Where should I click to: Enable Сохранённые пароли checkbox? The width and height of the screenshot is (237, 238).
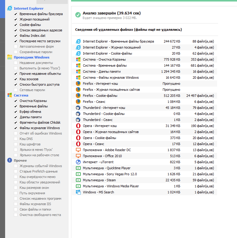pos(16,52)
